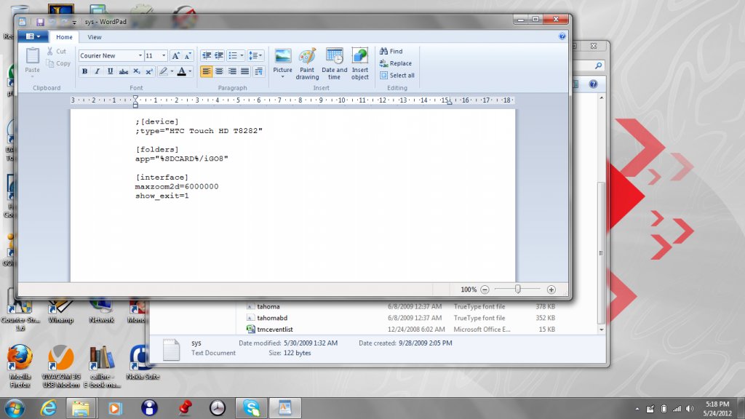
Task: Toggle bold formatting
Action: pyautogui.click(x=84, y=71)
